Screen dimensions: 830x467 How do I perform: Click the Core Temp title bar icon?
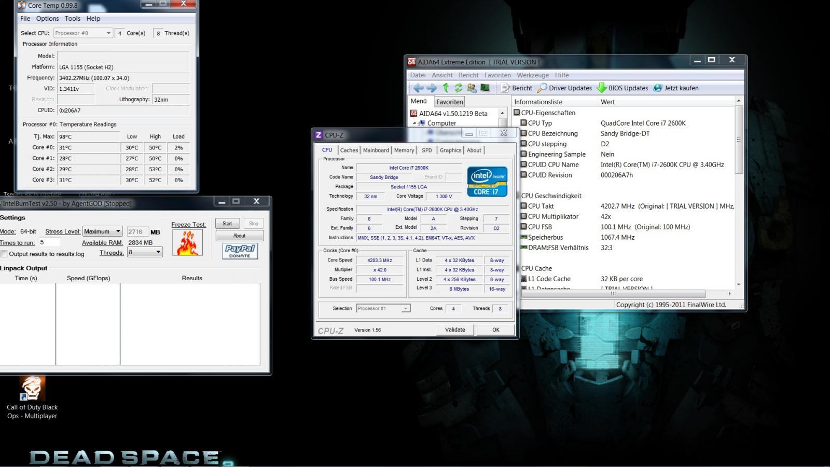point(22,5)
